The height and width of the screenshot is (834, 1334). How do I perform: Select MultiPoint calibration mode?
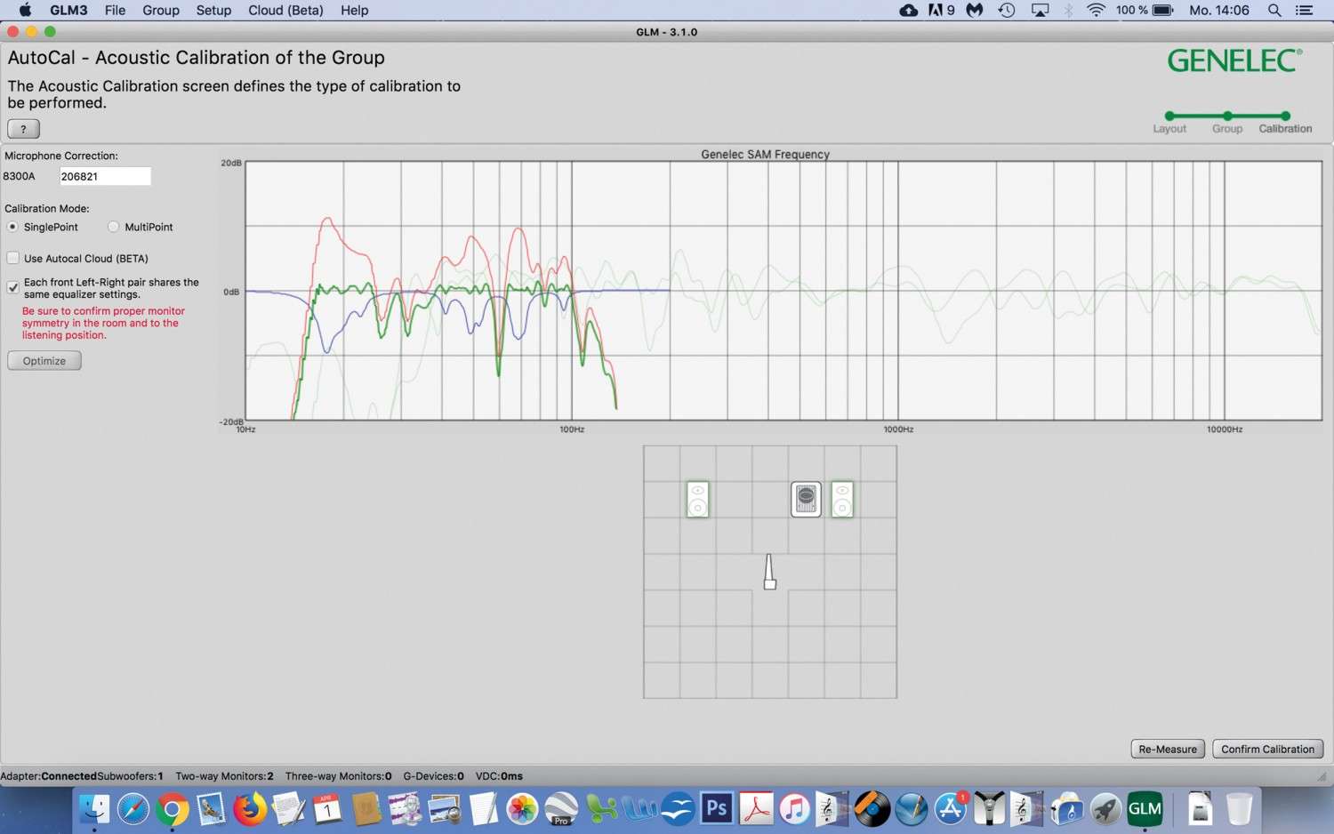point(113,227)
